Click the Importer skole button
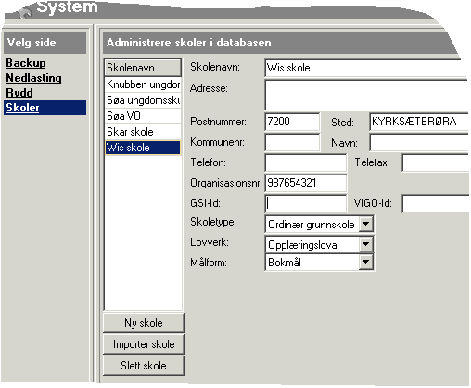Image resolution: width=471 pixels, height=388 pixels. (144, 344)
